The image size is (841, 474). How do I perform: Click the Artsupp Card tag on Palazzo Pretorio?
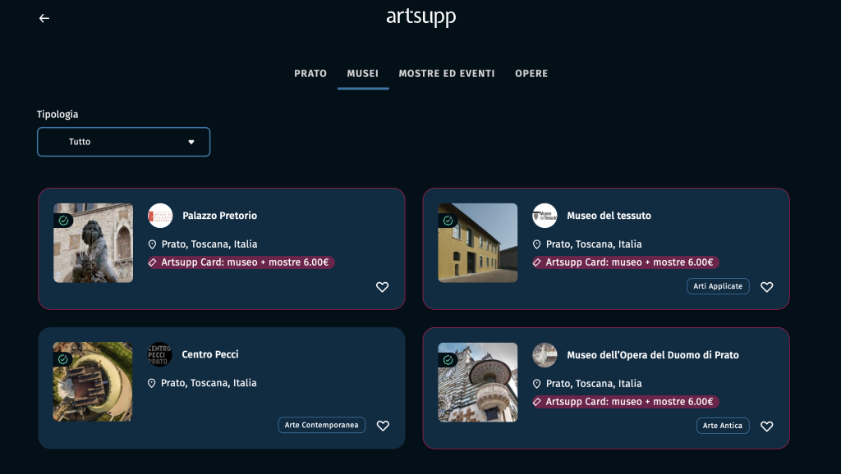coord(241,262)
